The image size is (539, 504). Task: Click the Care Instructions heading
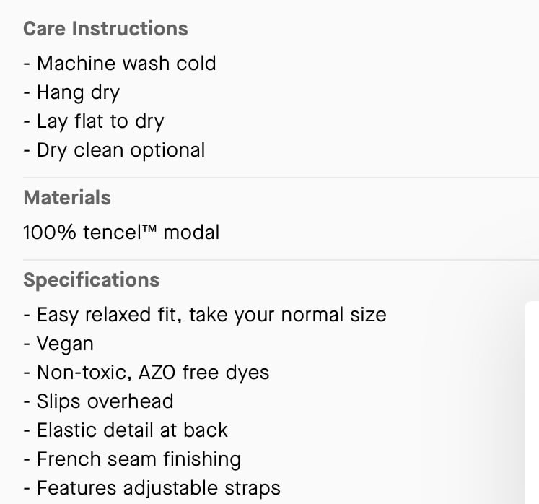point(105,29)
